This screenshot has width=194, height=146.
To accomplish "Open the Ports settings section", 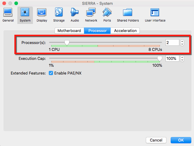I will coord(107,15).
